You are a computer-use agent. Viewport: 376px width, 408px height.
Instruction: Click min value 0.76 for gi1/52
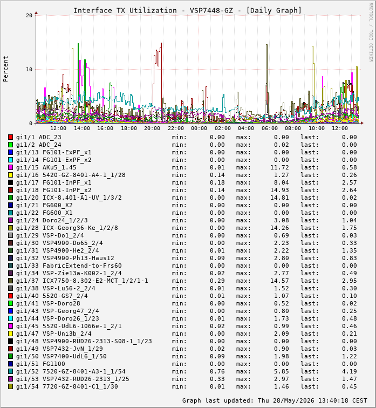tap(217, 371)
